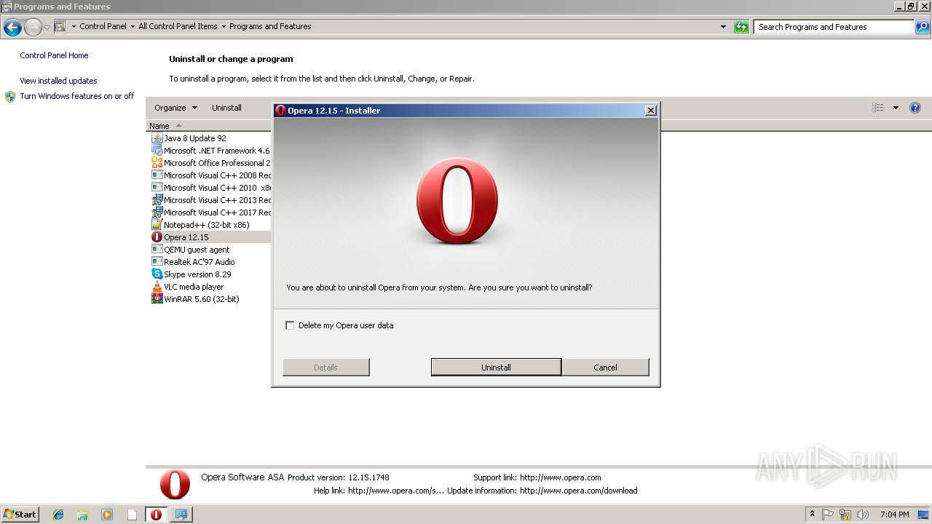
Task: Click the Forward navigation arrow
Action: tap(33, 28)
